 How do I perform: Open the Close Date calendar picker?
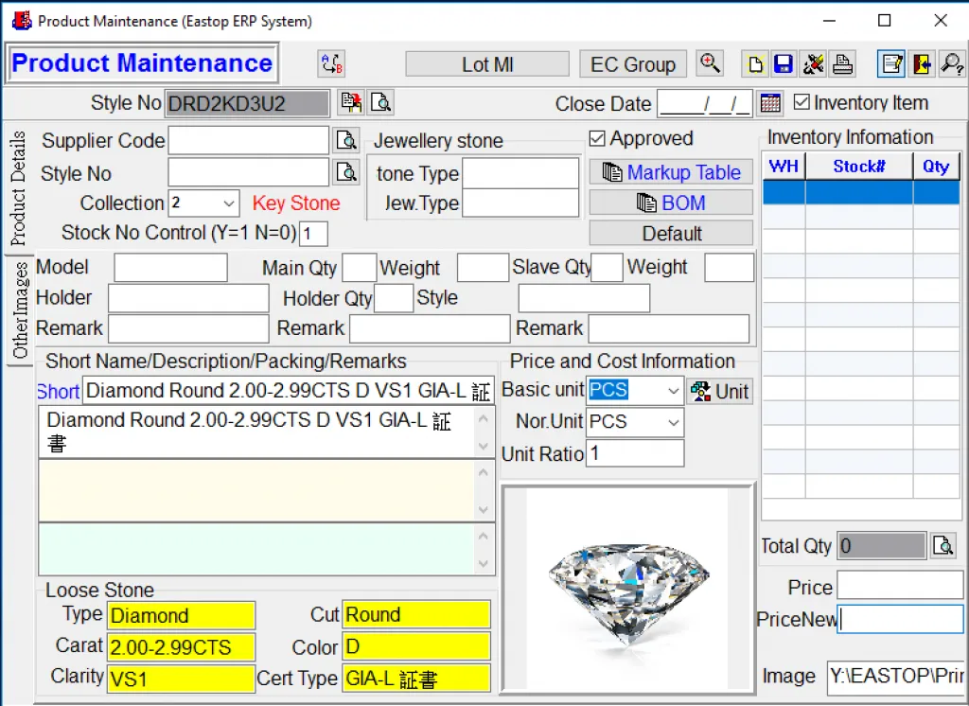click(770, 103)
